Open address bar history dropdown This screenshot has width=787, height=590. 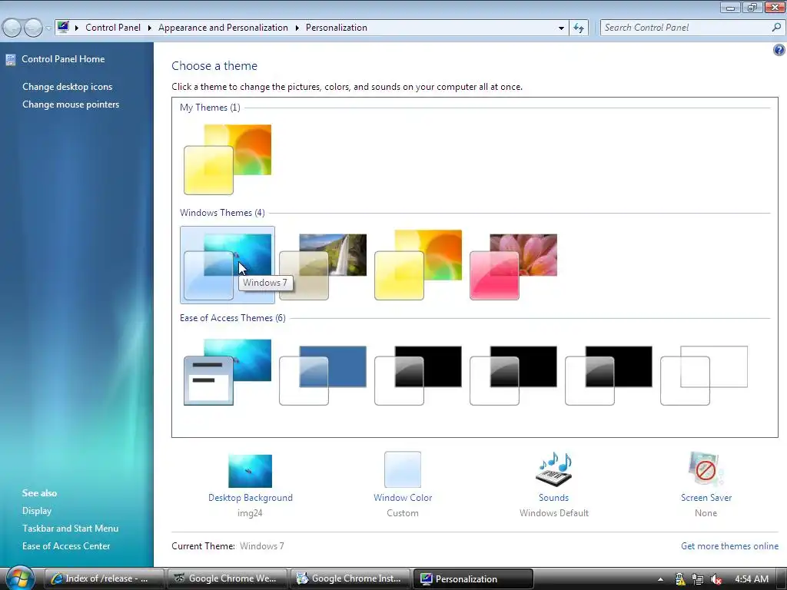pyautogui.click(x=561, y=28)
